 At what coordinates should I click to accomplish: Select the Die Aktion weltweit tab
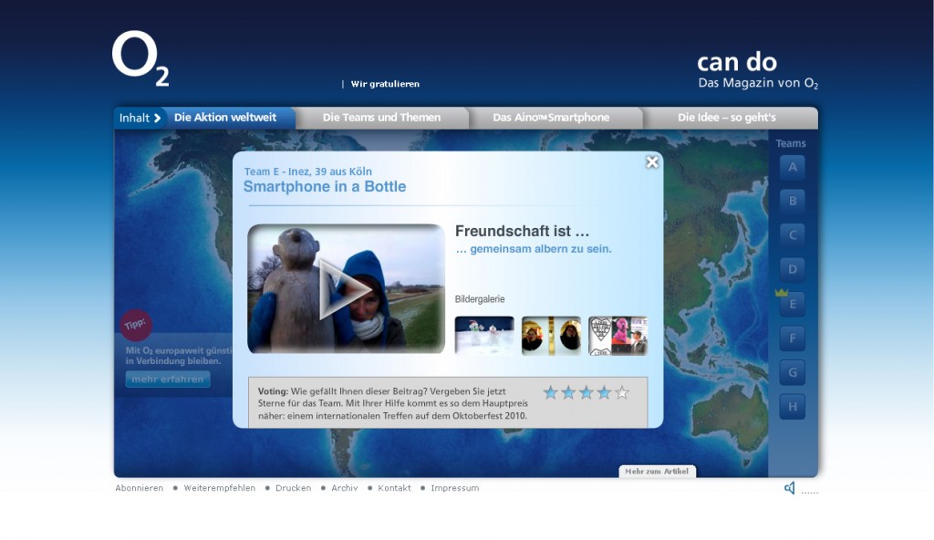point(225,118)
